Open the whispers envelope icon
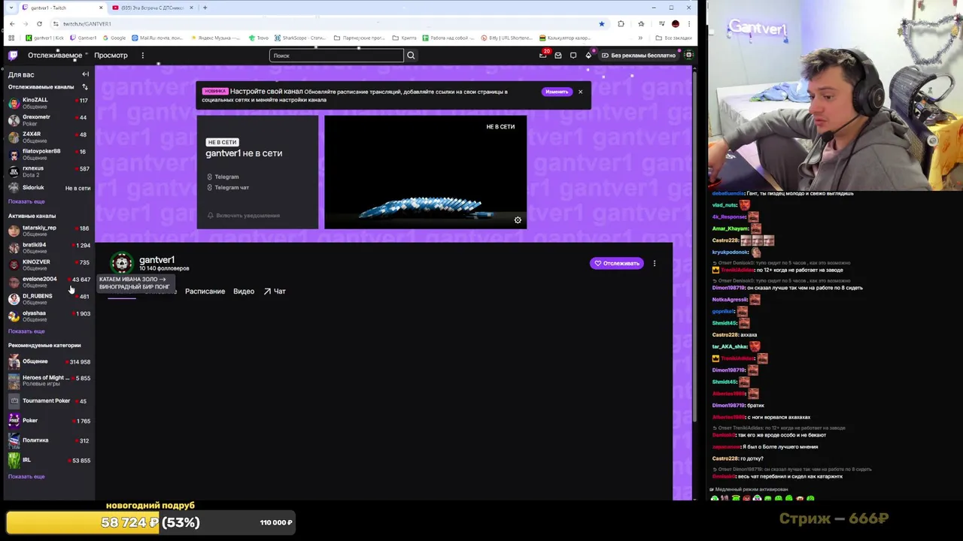 (558, 55)
